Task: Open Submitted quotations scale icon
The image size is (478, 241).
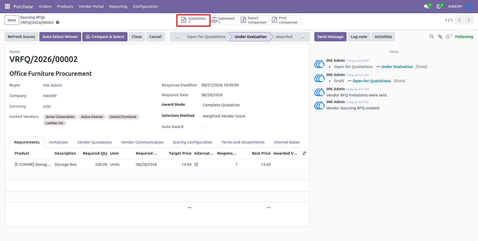Action: coord(214,20)
